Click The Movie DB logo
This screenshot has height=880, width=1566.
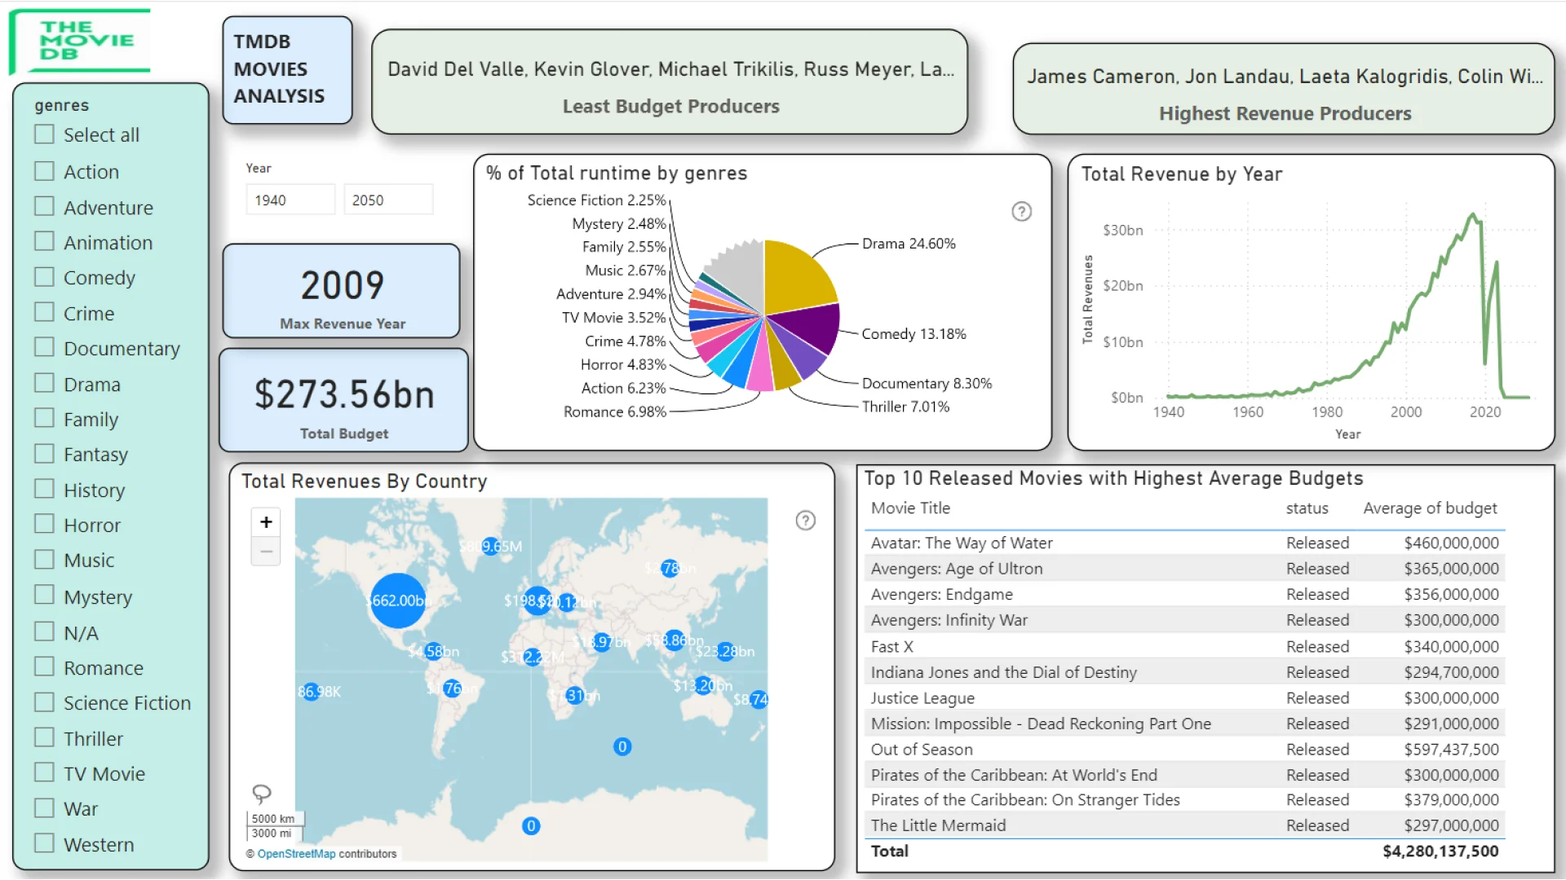click(82, 41)
